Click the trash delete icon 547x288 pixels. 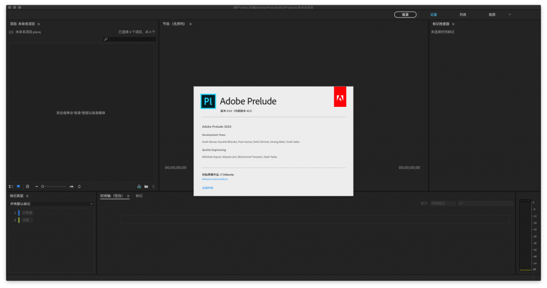[153, 187]
